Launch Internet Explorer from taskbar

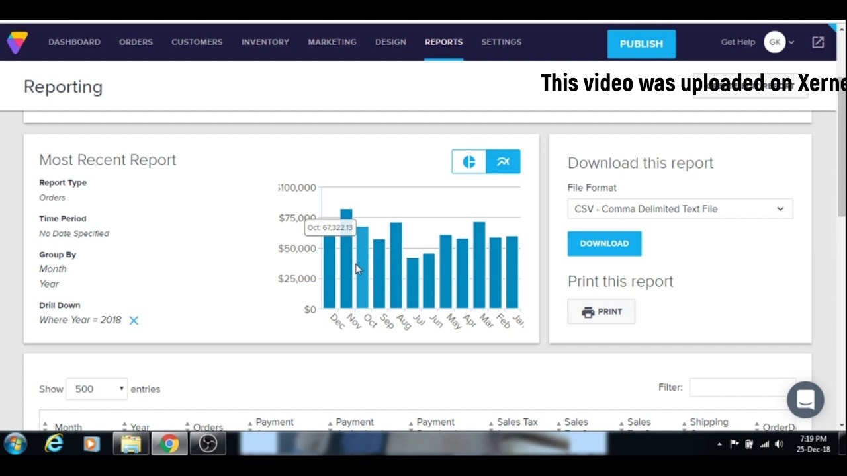click(54, 444)
